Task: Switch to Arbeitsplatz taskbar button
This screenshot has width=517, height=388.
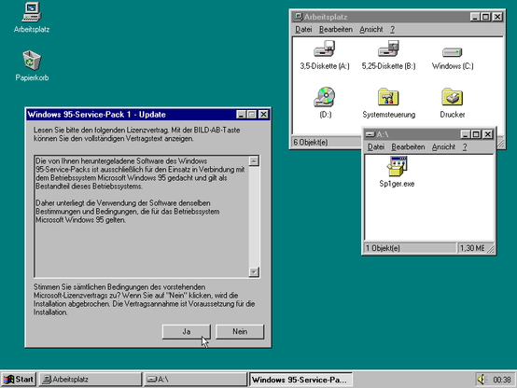Action: (x=90, y=380)
